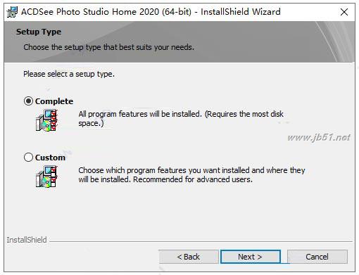Click the installer icon in title bar
Screen dimensions: 359x275
[x=12, y=12]
